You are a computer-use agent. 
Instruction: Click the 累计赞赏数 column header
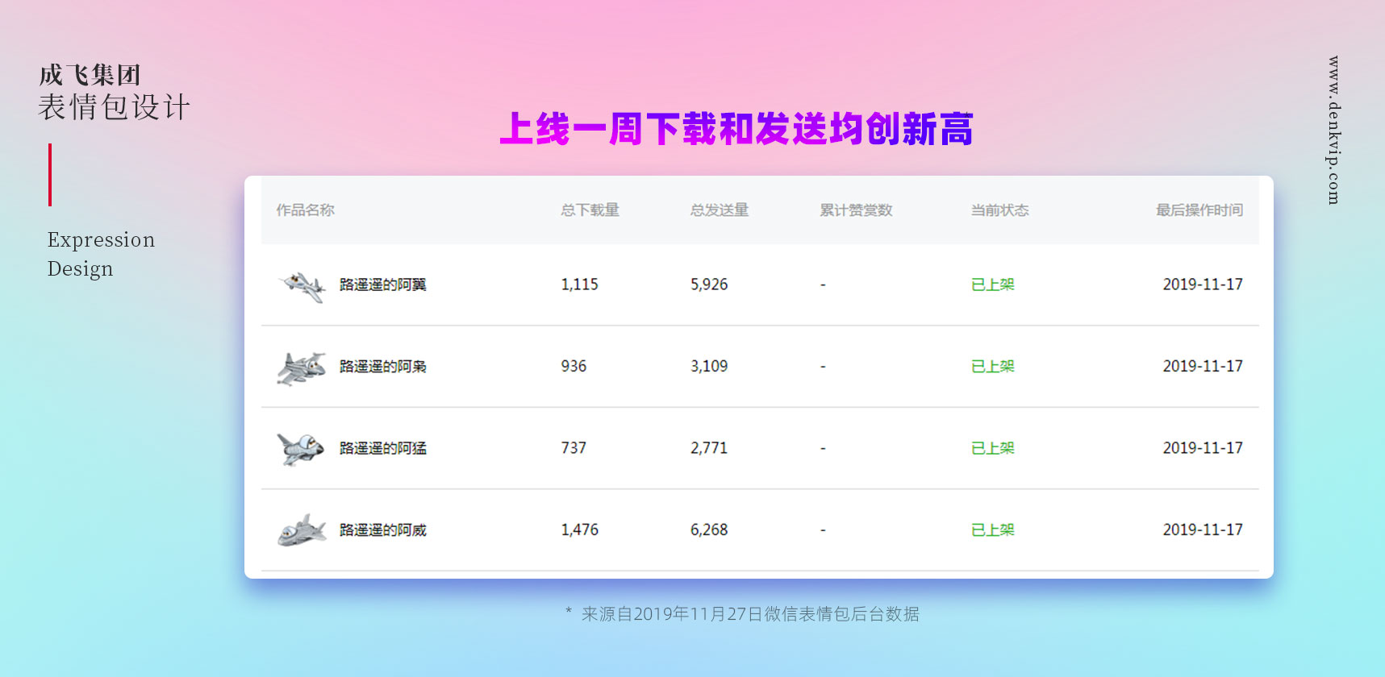[856, 210]
